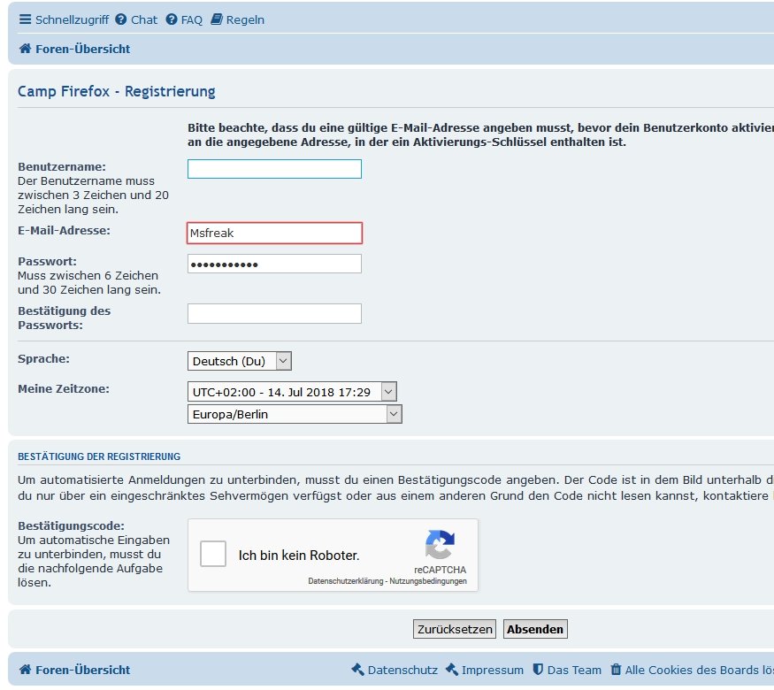Viewport: 774px width, 690px height.
Task: Open the reCAPTCHA Nutzungsbedingungen link
Action: (x=428, y=581)
